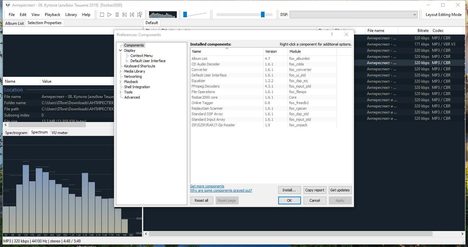Click the foobar2000 alien icon in title bar
This screenshot has height=247, width=468.
pyautogui.click(x=8, y=5)
